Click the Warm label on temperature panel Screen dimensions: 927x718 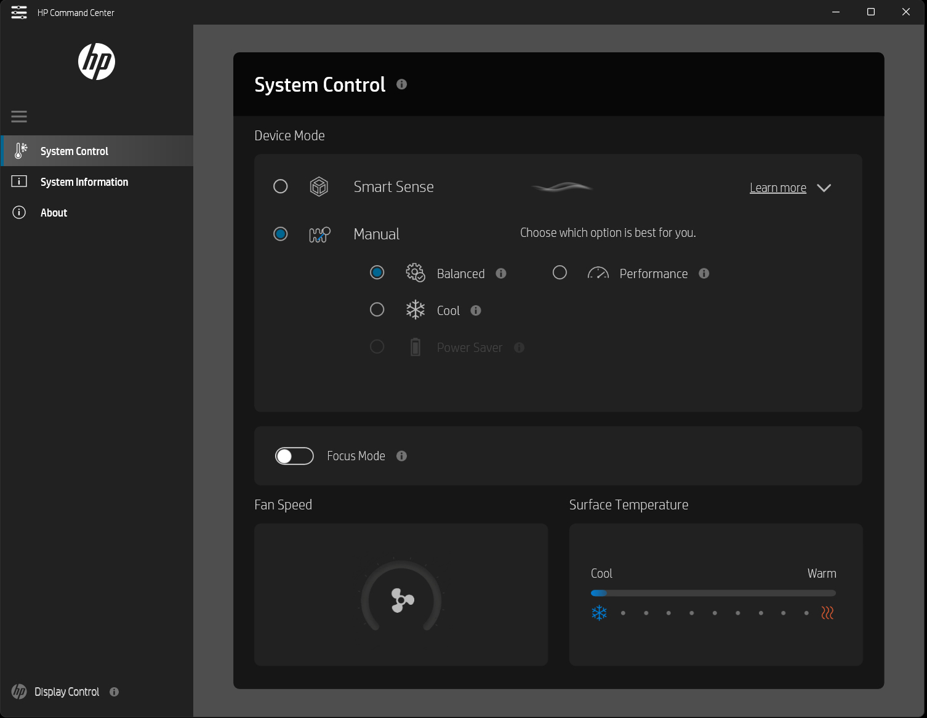pos(822,573)
